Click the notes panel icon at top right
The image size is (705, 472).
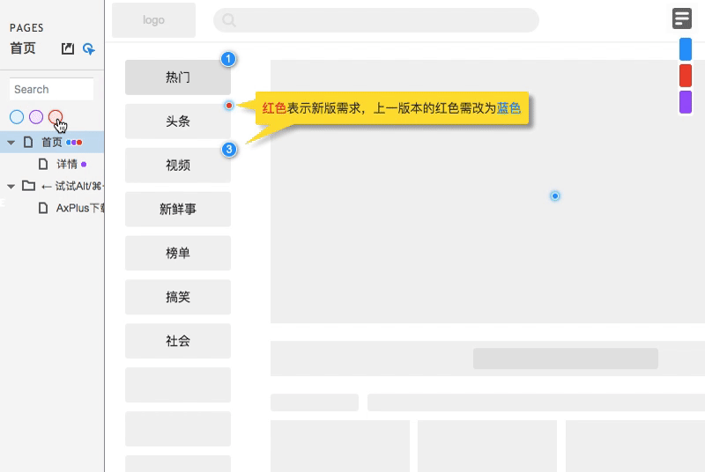(x=681, y=18)
